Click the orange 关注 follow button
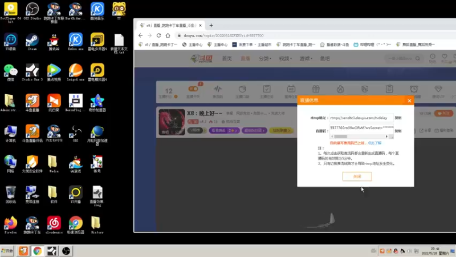This screenshot has height=257, width=456. 443,113
